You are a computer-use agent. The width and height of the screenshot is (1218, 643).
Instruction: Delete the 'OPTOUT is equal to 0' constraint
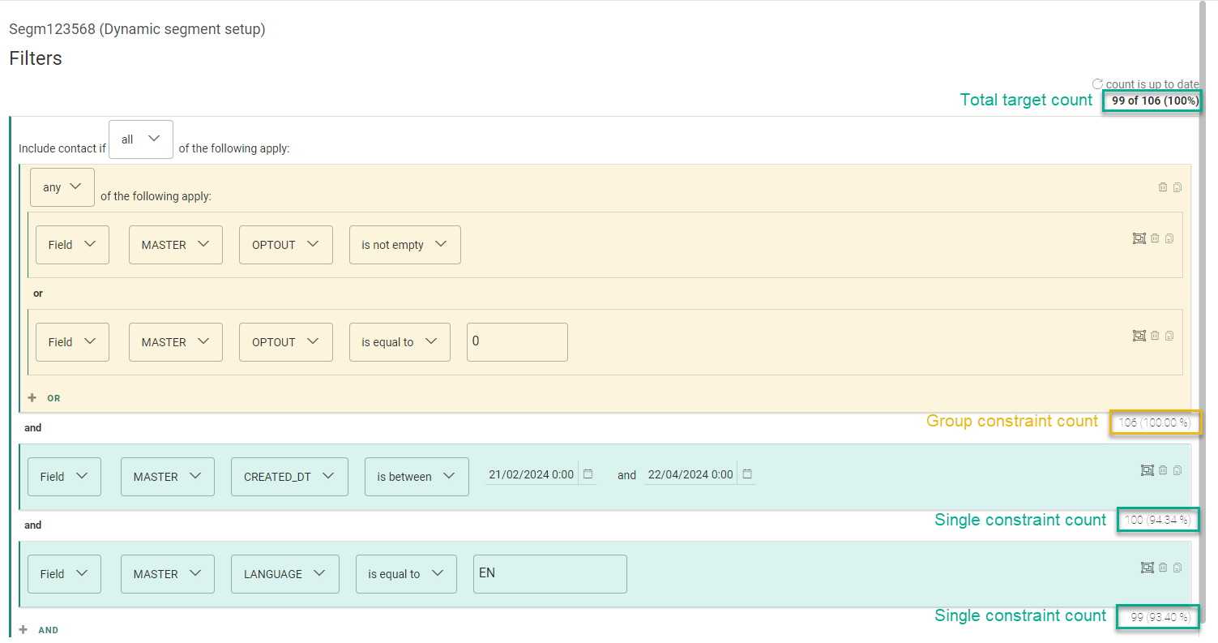pyautogui.click(x=1155, y=336)
